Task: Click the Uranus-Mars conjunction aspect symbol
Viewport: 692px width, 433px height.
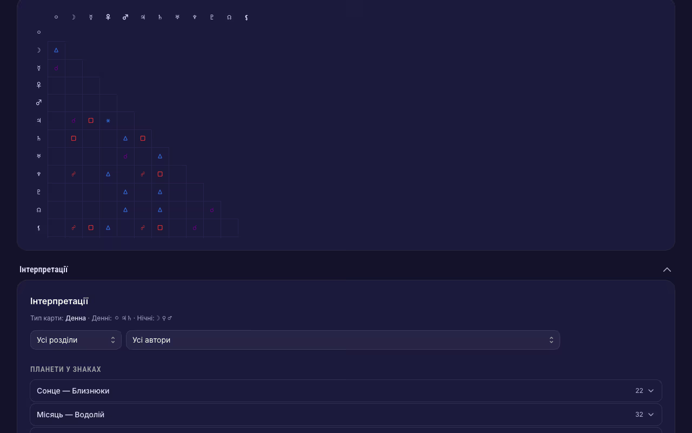Action: (x=125, y=156)
